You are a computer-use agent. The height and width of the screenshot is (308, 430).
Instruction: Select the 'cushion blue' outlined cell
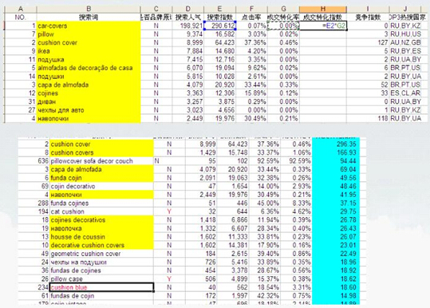[x=101, y=287]
